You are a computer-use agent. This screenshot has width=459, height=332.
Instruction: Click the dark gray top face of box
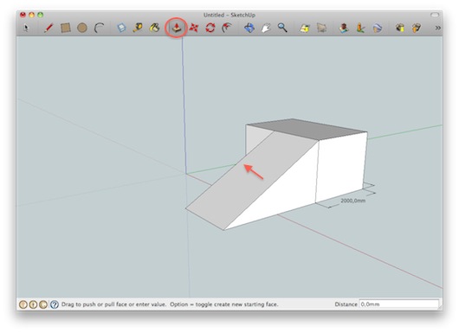[x=307, y=129]
